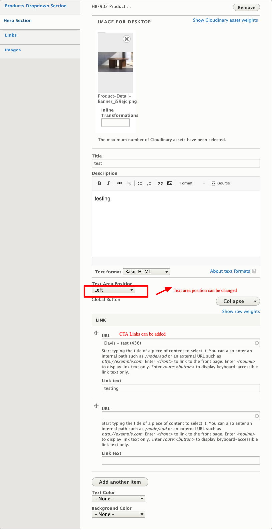Open the Text Area Position dropdown
This screenshot has width=272, height=530.
coord(113,290)
